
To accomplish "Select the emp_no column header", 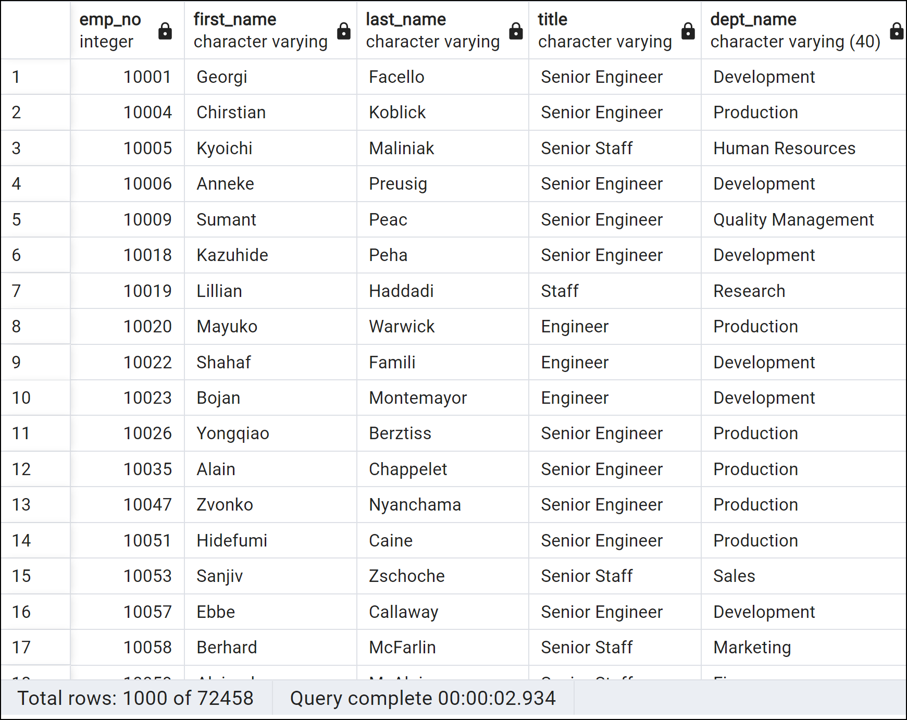I will [110, 30].
